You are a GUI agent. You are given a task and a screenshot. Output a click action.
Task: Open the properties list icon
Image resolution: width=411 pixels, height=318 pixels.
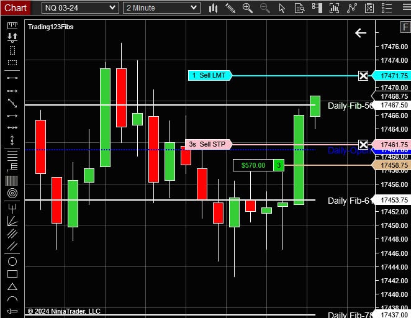point(387,8)
